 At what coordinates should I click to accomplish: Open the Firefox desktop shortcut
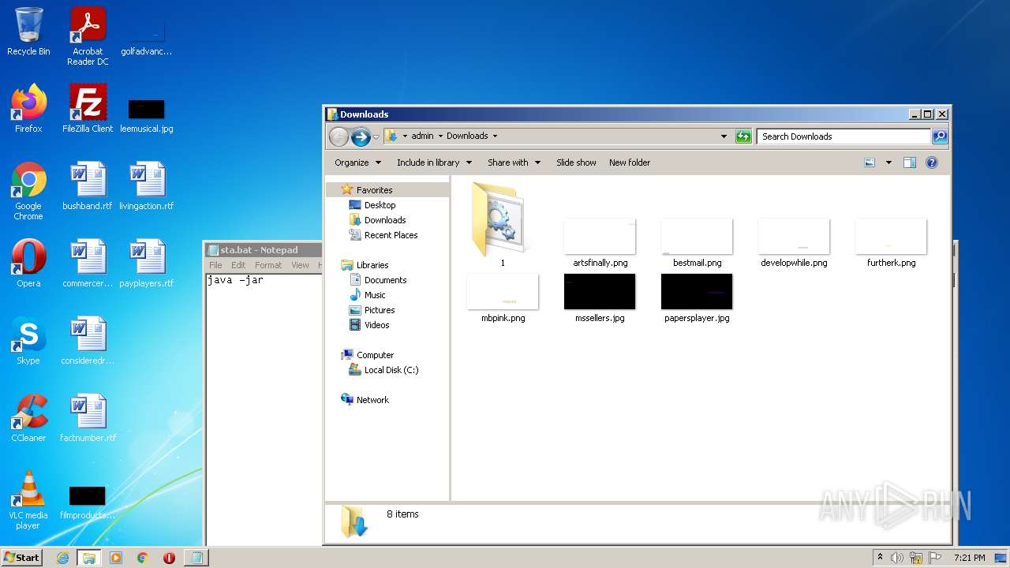(28, 109)
